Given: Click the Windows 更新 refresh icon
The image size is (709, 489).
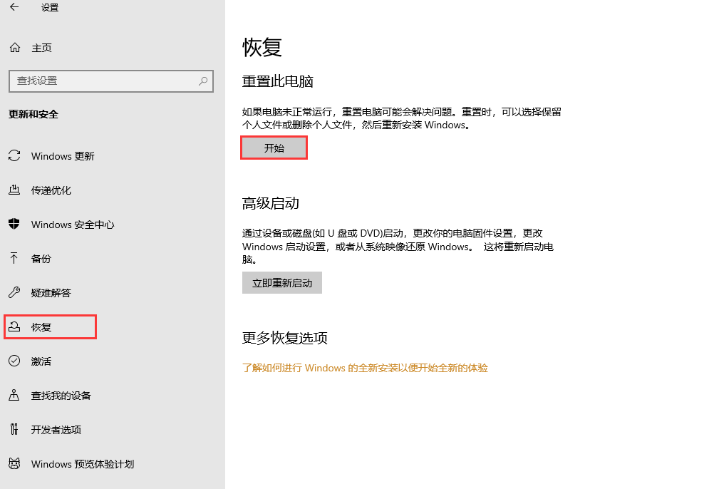Looking at the screenshot, I should click(15, 155).
